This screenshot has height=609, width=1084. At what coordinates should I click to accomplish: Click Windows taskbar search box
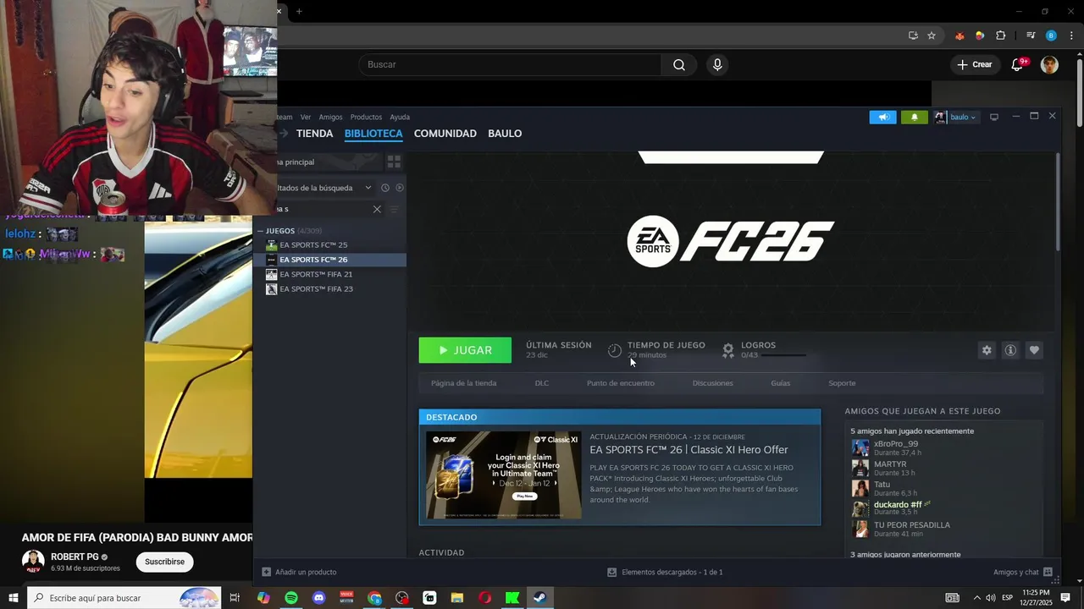click(124, 598)
